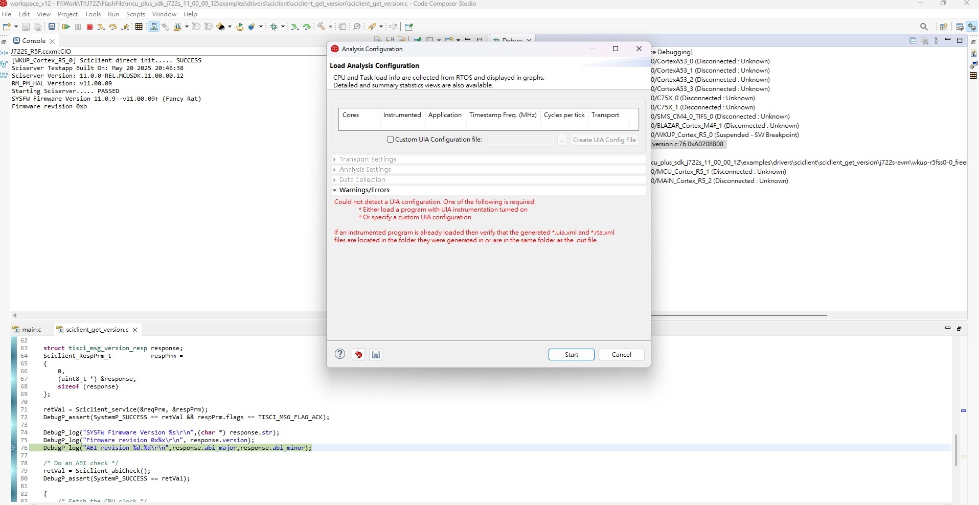This screenshot has width=979, height=505.
Task: Click Remove All Terminated icon in Debug view
Action: pyautogui.click(x=925, y=41)
